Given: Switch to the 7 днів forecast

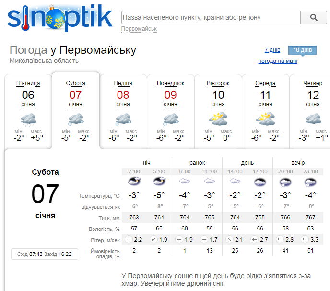Looking at the screenshot, I should click(272, 50).
